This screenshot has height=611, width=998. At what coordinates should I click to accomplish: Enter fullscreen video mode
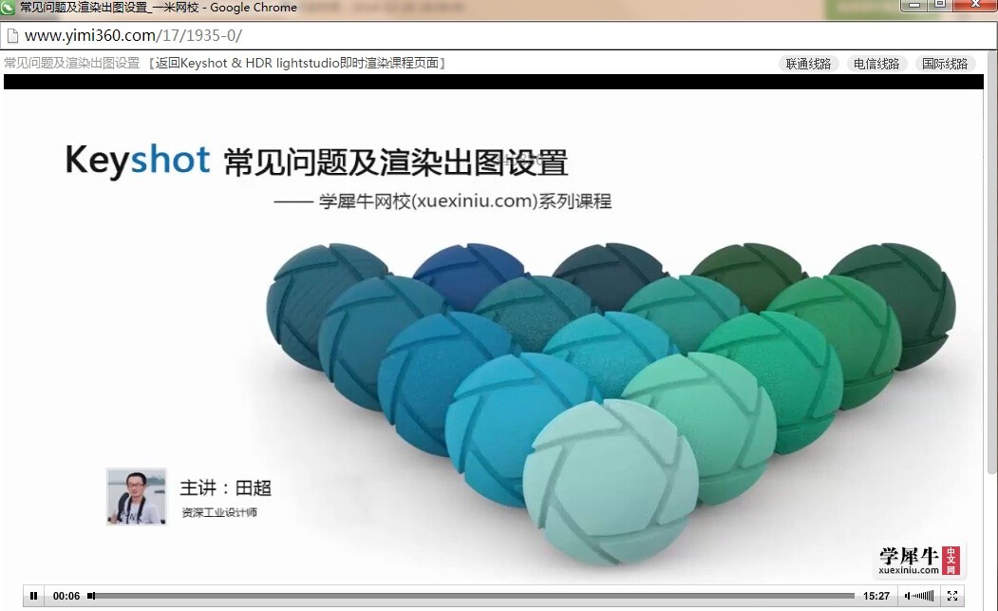[952, 596]
